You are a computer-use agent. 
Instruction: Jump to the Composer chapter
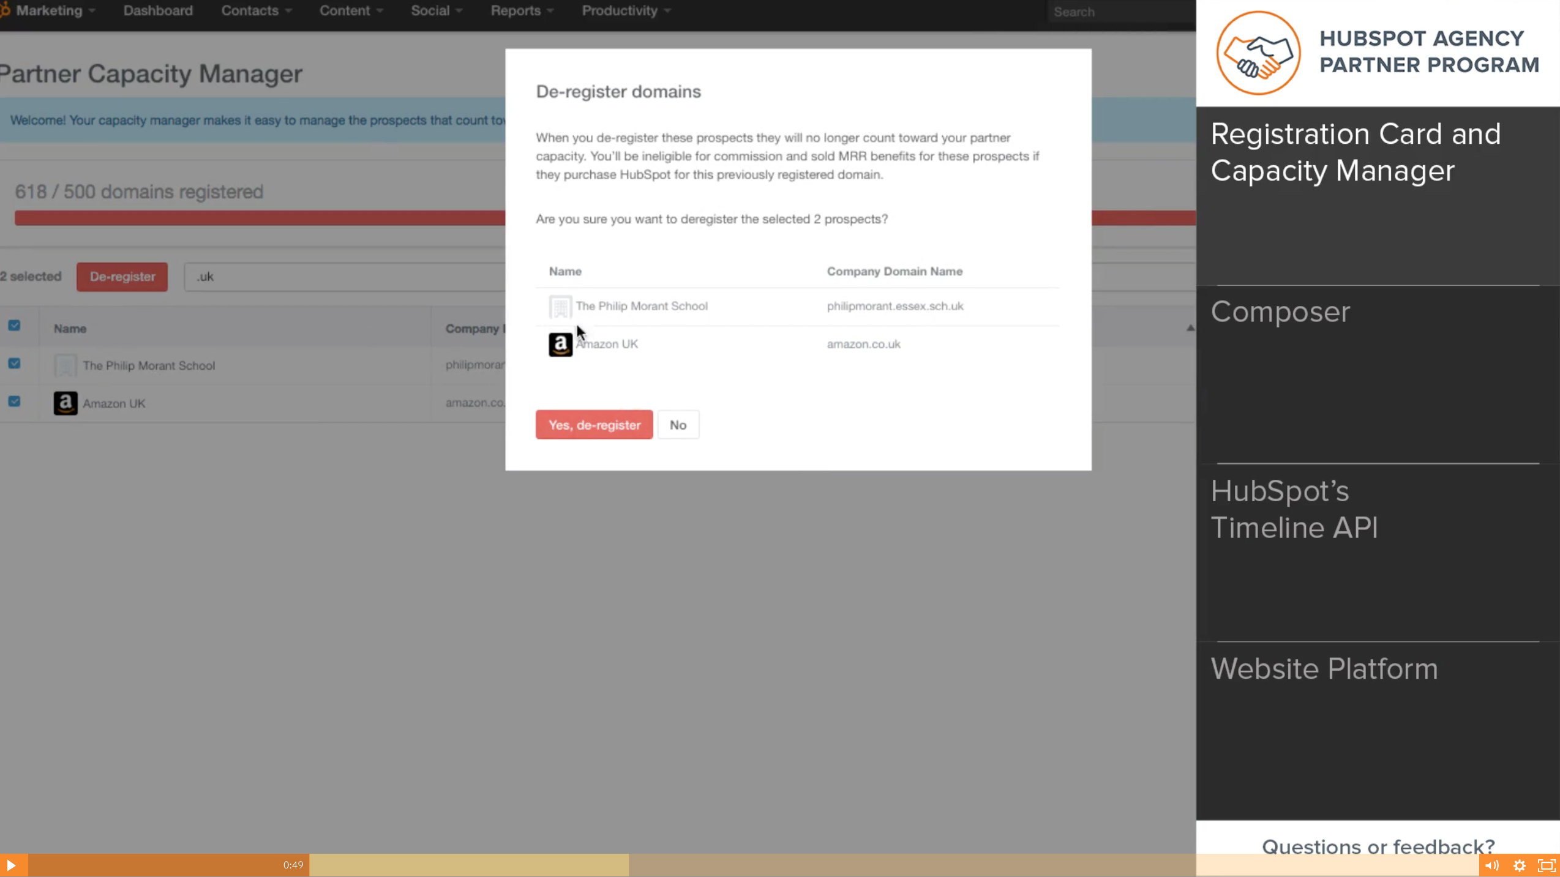[1377, 374]
